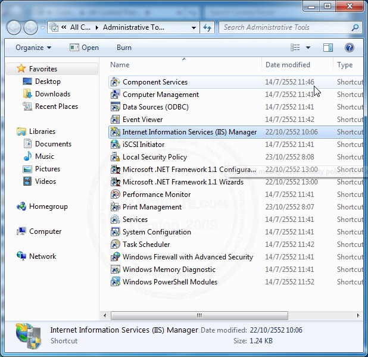Image resolution: width=368 pixels, height=357 pixels.
Task: Click the Back navigation arrow
Action: [14, 27]
